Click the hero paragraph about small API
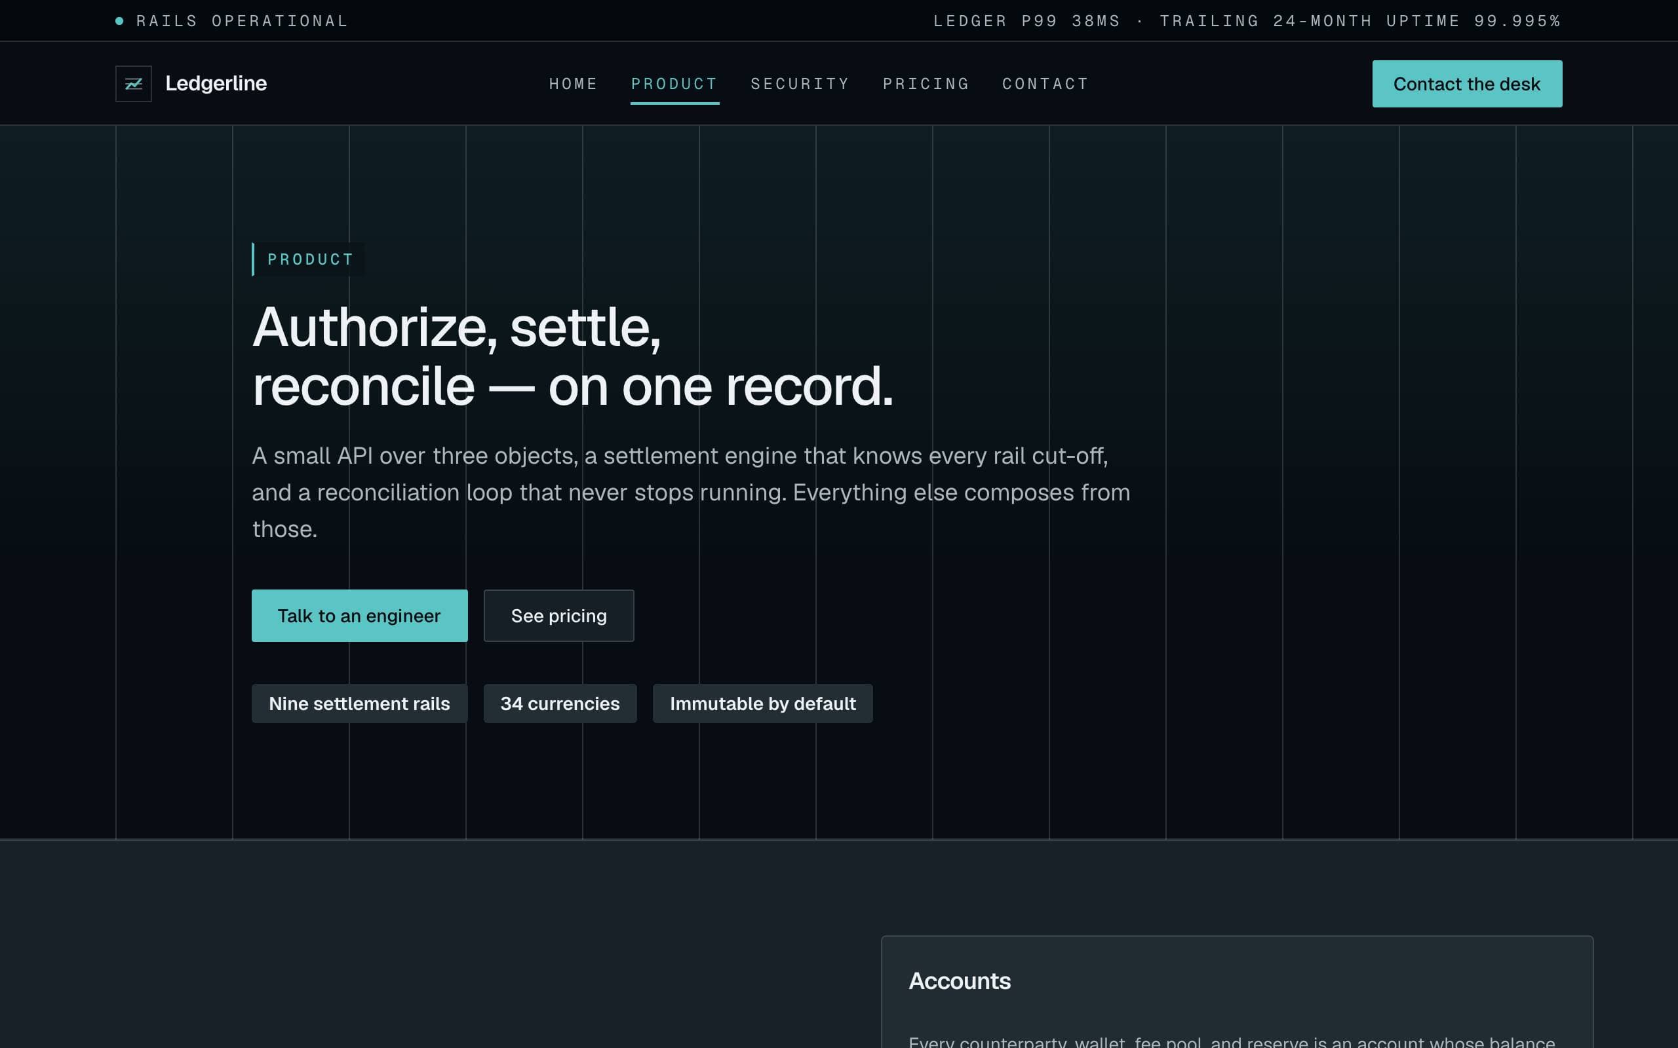The image size is (1678, 1048). (692, 492)
